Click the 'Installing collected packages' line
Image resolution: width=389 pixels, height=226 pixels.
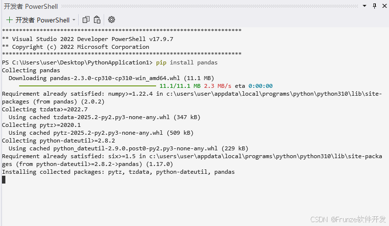pos(118,172)
